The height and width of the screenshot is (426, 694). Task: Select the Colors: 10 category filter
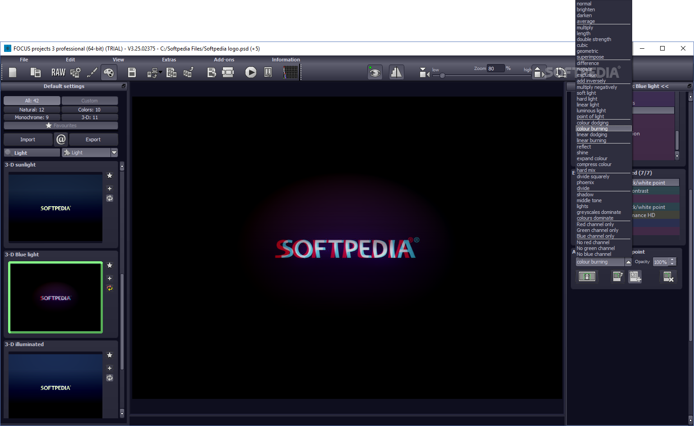89,110
